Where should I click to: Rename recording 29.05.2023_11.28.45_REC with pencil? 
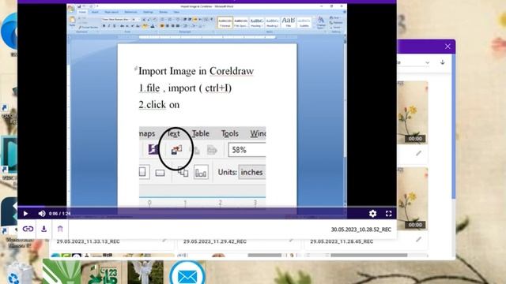click(418, 239)
